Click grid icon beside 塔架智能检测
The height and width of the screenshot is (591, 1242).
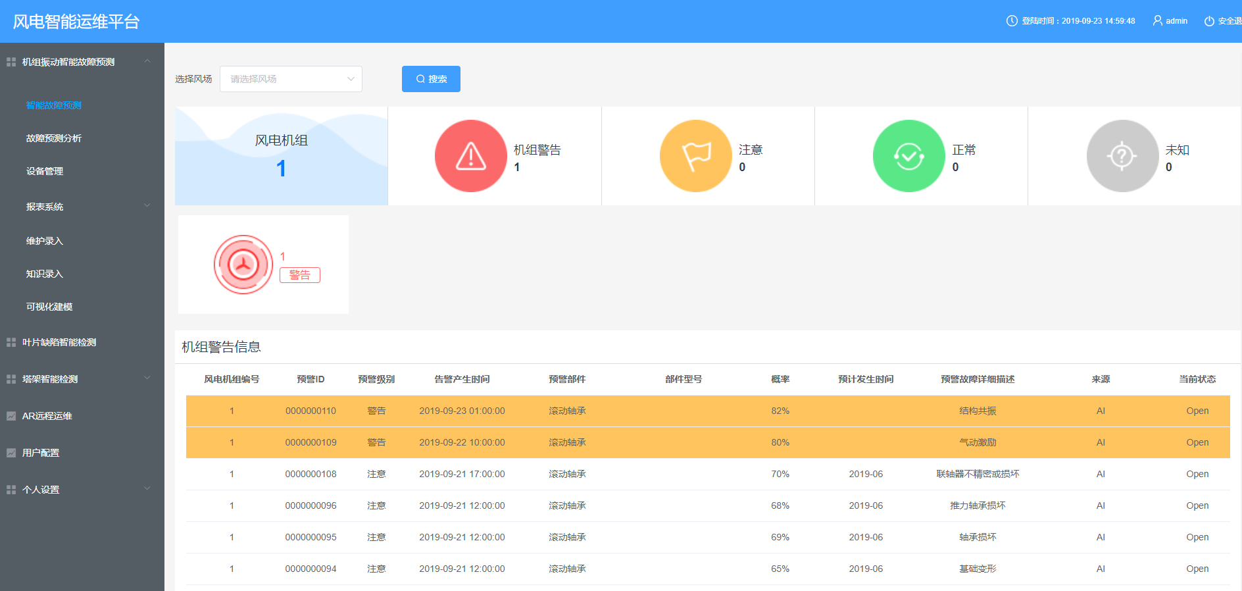point(11,379)
